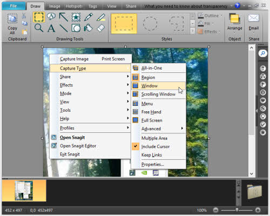
Task: Switch to the View tab
Action: [112, 6]
